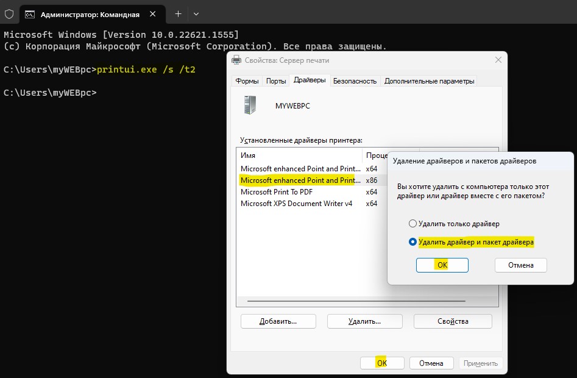The height and width of the screenshot is (378, 577).
Task: Select the x64 Microsoft enhanced Point and Print driver
Action: (312, 168)
